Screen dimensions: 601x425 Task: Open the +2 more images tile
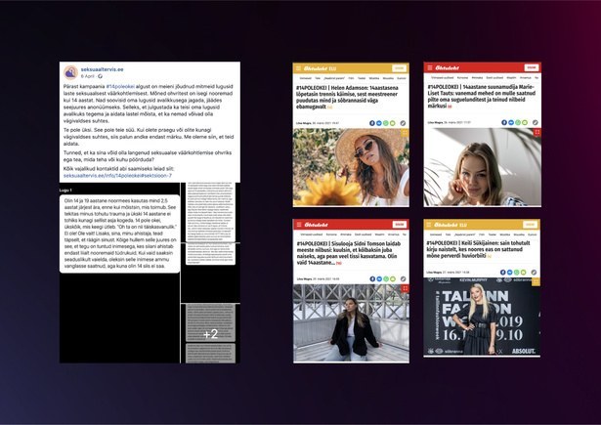[210, 333]
